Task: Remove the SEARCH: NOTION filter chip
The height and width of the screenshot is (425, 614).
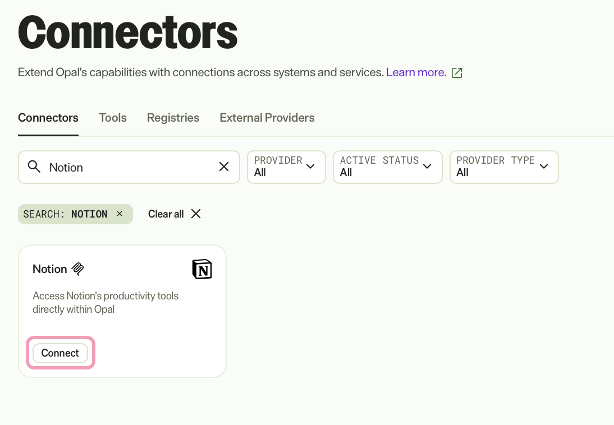Action: [120, 214]
